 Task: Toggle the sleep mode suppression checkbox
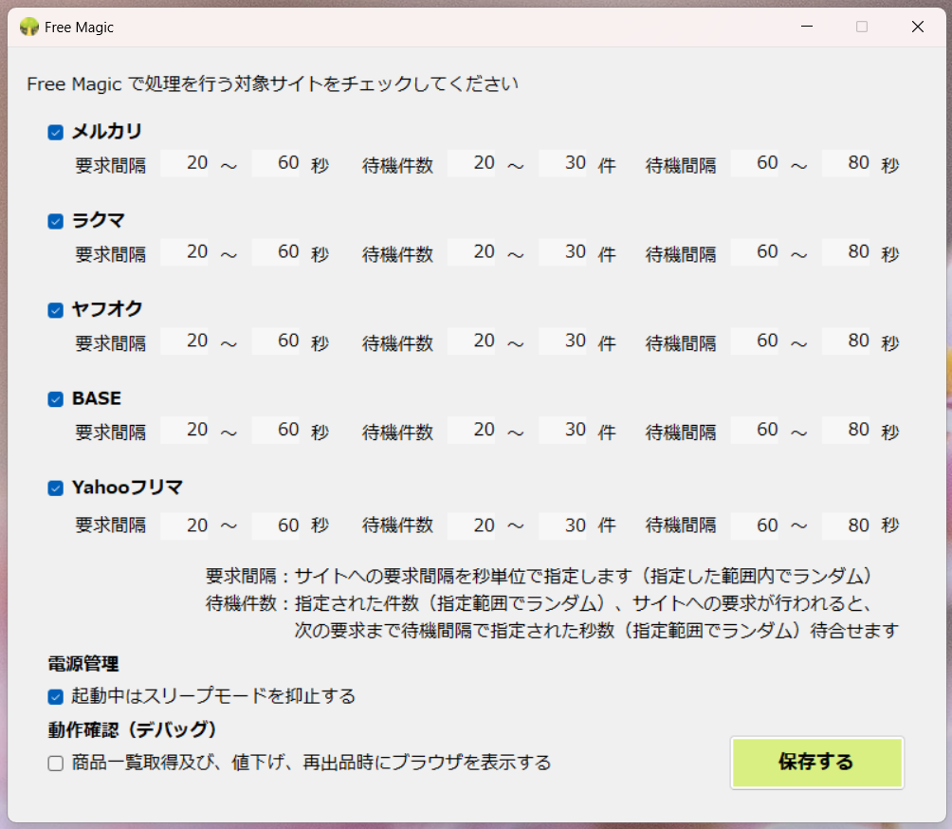(55, 697)
